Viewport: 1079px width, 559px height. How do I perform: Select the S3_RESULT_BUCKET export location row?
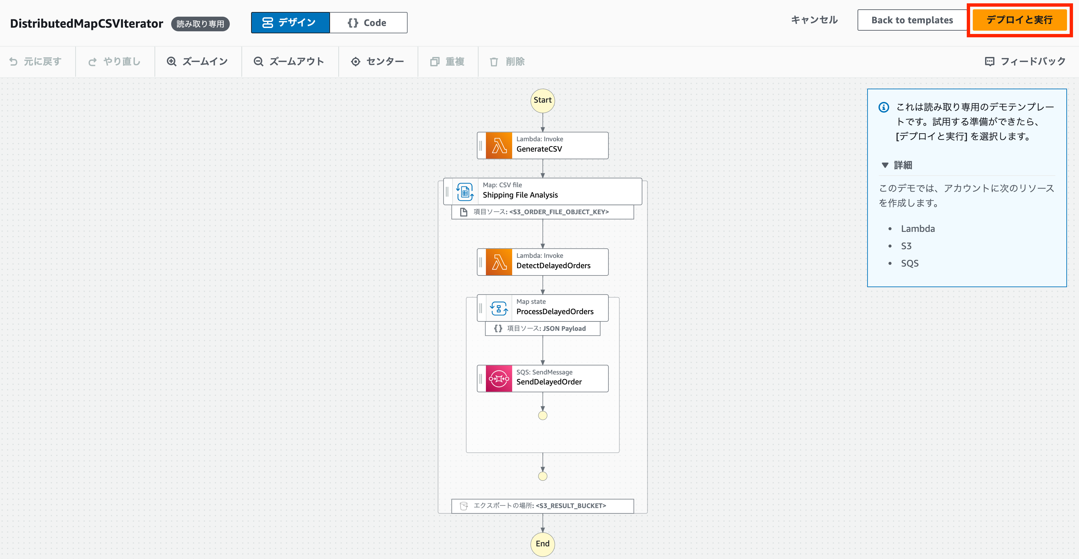(542, 506)
